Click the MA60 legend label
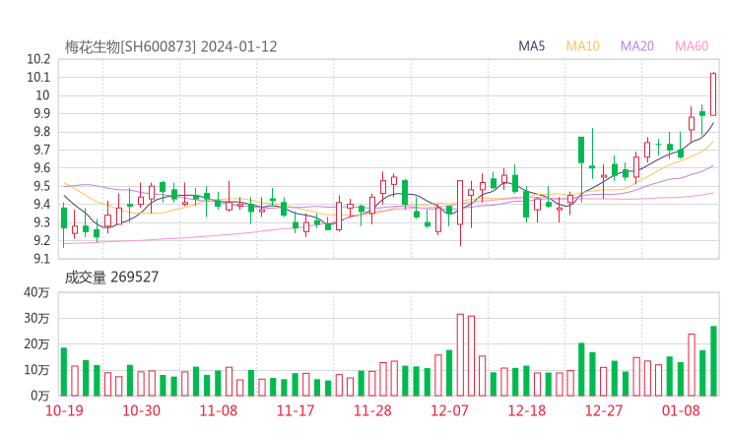Image resolution: width=729 pixels, height=433 pixels. tap(692, 46)
